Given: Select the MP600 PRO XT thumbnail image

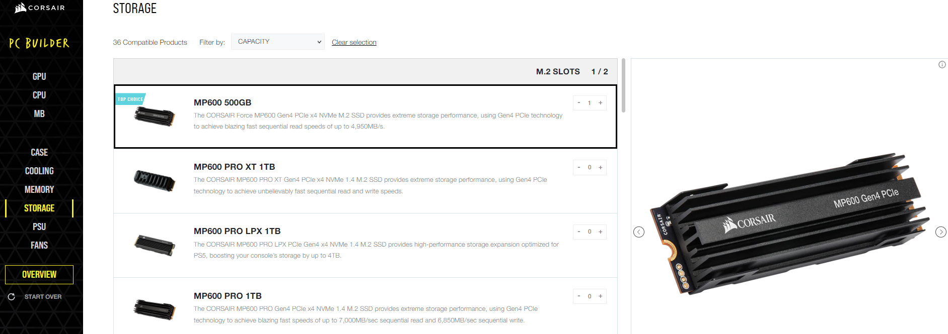Looking at the screenshot, I should (x=154, y=181).
